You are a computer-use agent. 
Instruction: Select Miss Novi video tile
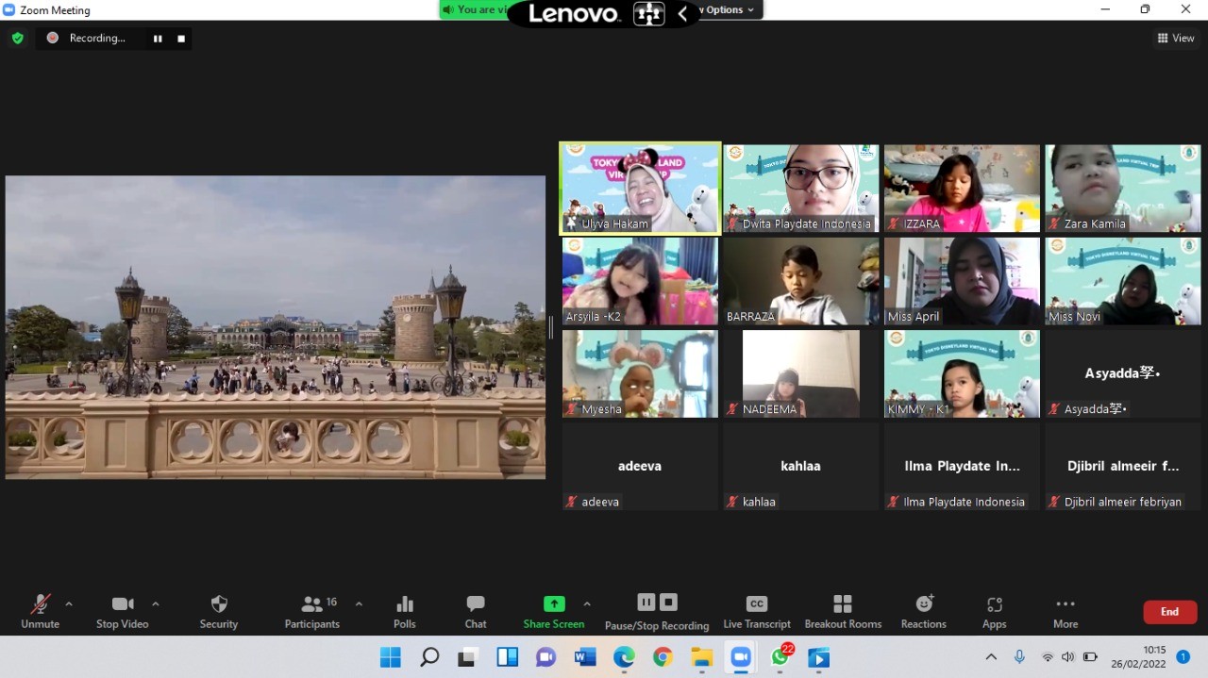[1123, 281]
